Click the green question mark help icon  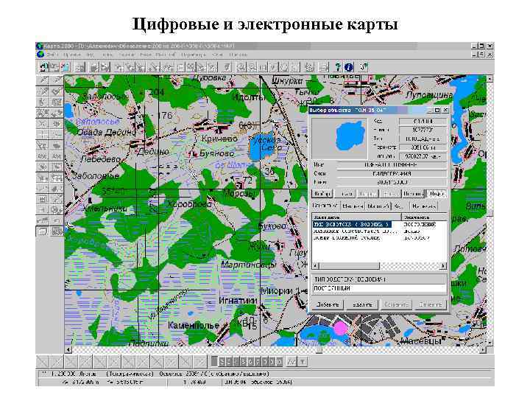tap(338, 66)
